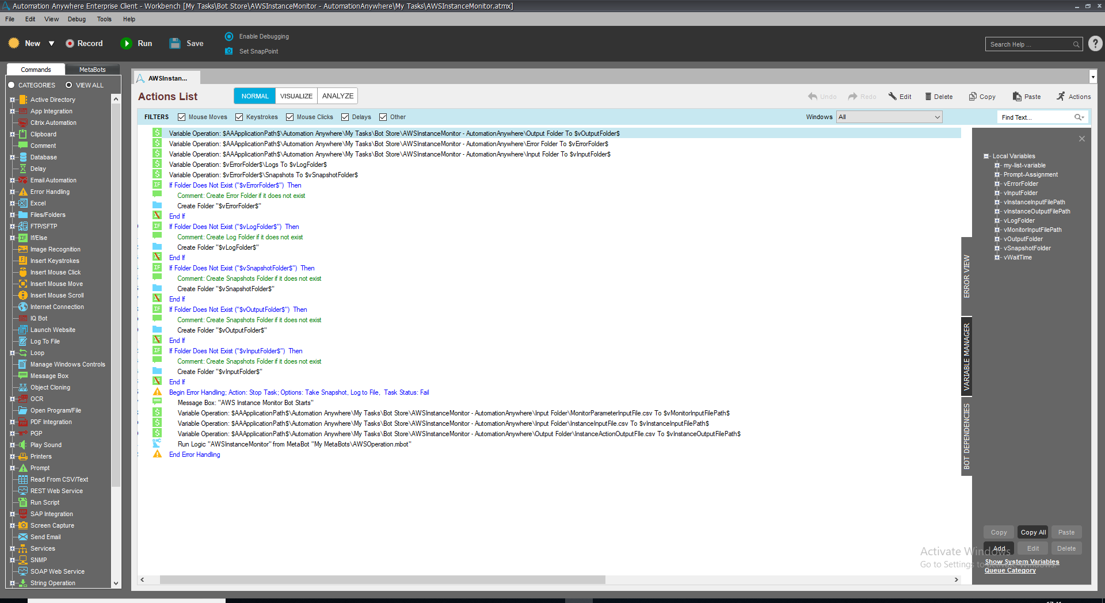Save the task with Save icon

(x=175, y=44)
